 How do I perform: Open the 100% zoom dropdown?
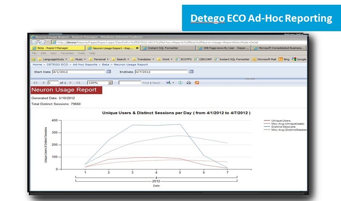[110, 83]
